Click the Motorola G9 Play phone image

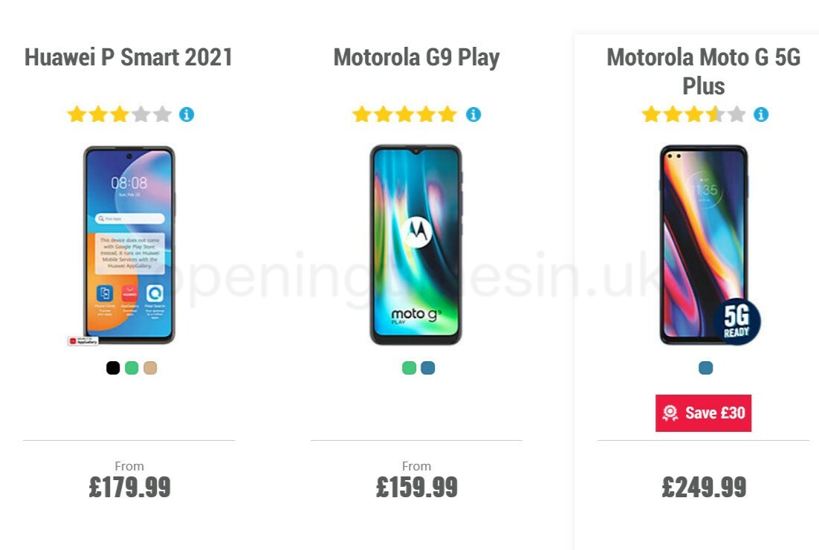click(418, 245)
